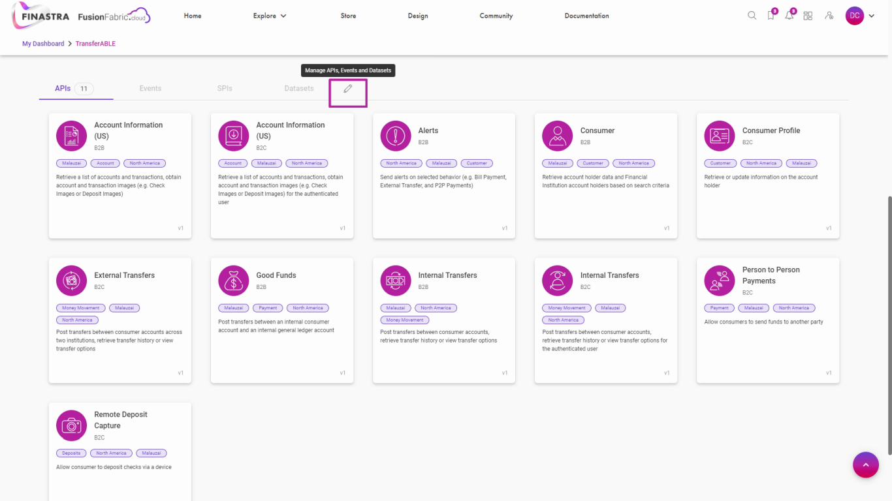The height and width of the screenshot is (501, 892).
Task: Click the Internal Transfers B2C icon
Action: (558, 281)
